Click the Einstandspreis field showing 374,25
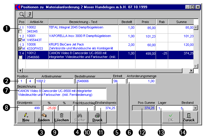Screen dimensions: 205x139 point(105,108)
